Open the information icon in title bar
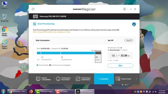 124,9
